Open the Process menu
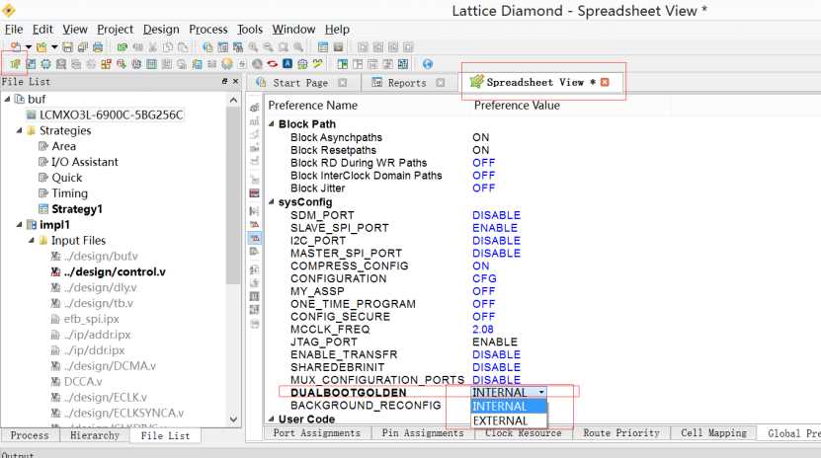Screen dimensions: 821x458 pyautogui.click(x=208, y=30)
